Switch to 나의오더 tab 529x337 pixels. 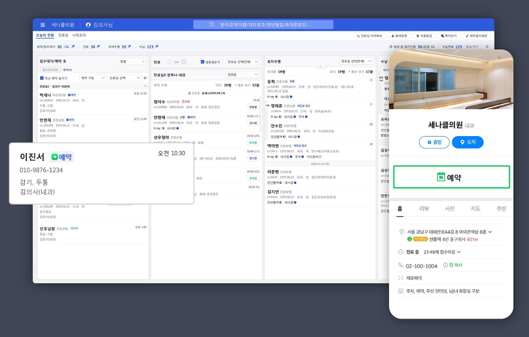tap(79, 35)
